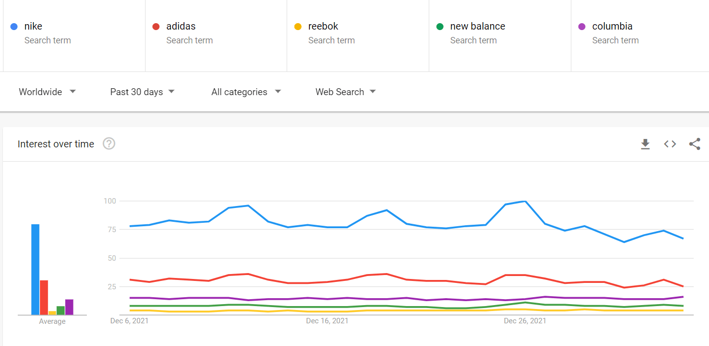
Task: Click the 75 y-axis label
Action: pos(112,230)
